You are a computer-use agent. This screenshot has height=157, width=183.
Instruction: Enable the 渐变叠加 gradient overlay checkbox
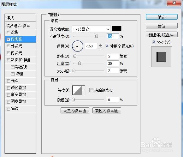pyautogui.click(x=8, y=95)
